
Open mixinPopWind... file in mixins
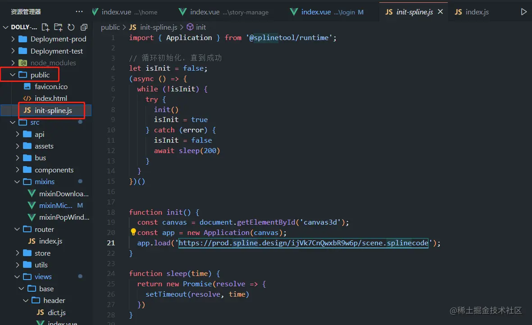click(x=64, y=217)
